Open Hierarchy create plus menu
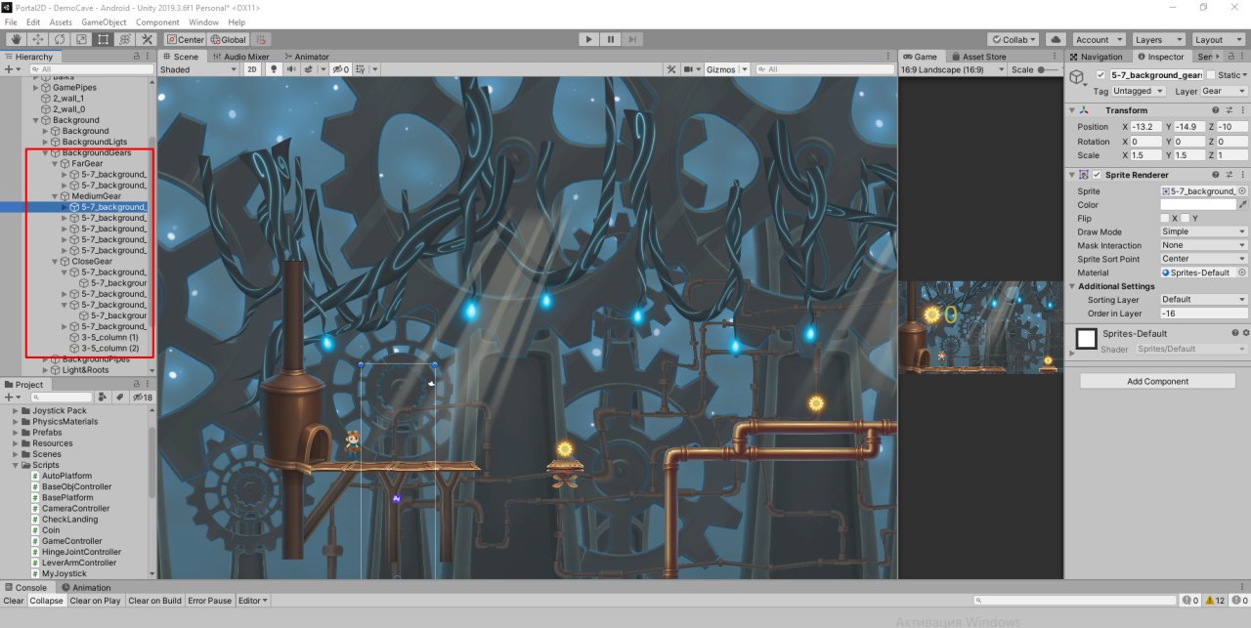Image resolution: width=1251 pixels, height=628 pixels. pos(12,70)
